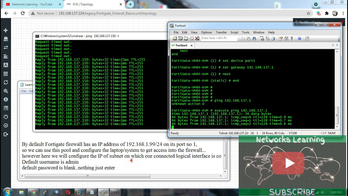The width and height of the screenshot is (348, 196).
Task: Click the blue Help question mark icon
Action: click(299, 39)
